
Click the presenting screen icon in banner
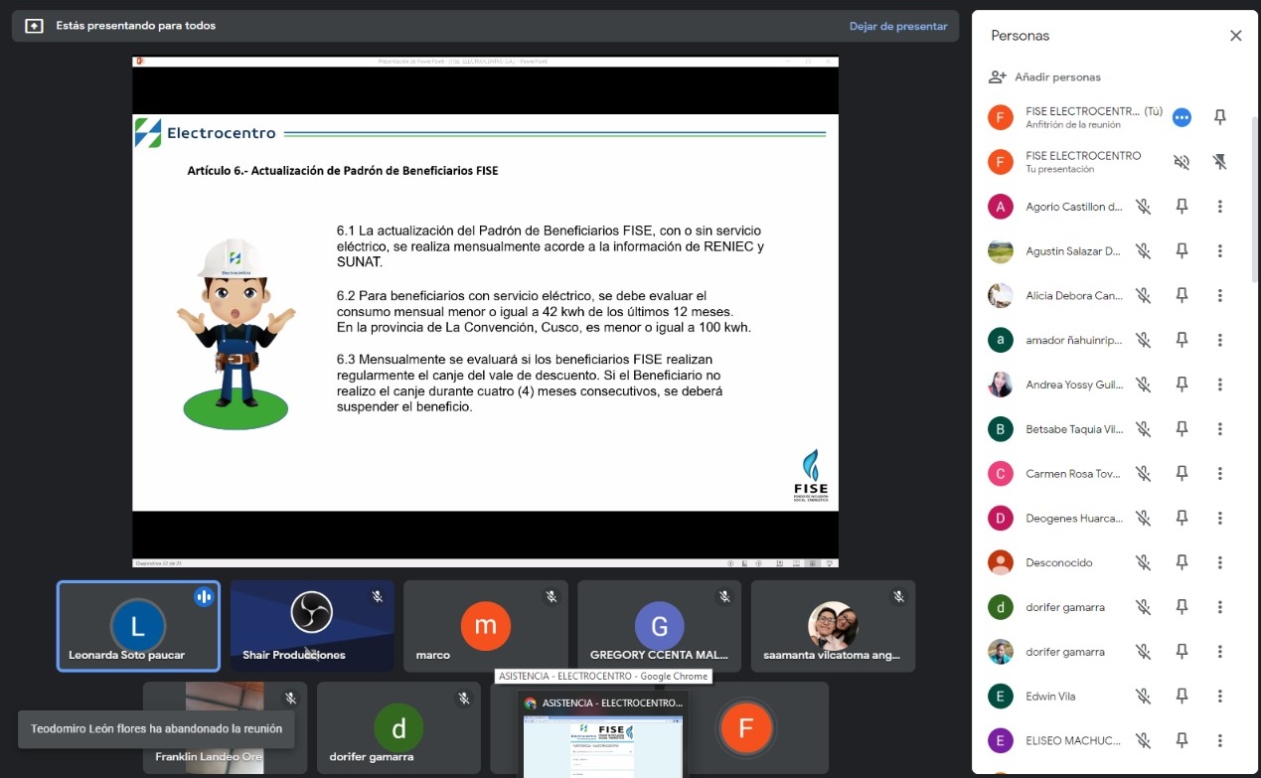[x=34, y=26]
